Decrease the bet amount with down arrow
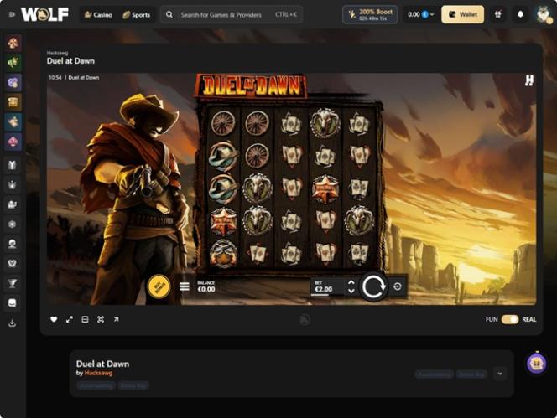The height and width of the screenshot is (418, 557). 351,291
